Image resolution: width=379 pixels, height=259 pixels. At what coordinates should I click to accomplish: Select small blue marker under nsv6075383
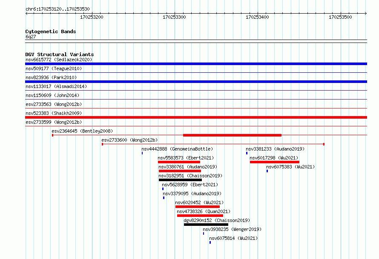click(x=267, y=171)
